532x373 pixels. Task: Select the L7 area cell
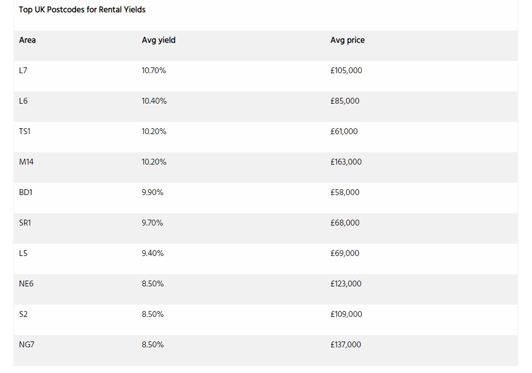[x=23, y=71]
